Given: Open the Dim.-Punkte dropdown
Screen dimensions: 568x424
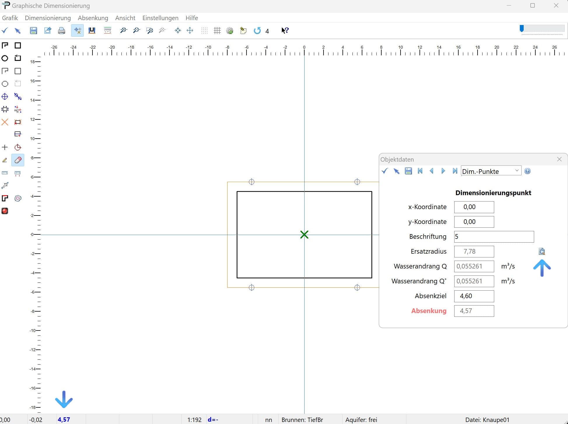Looking at the screenshot, I should point(517,171).
